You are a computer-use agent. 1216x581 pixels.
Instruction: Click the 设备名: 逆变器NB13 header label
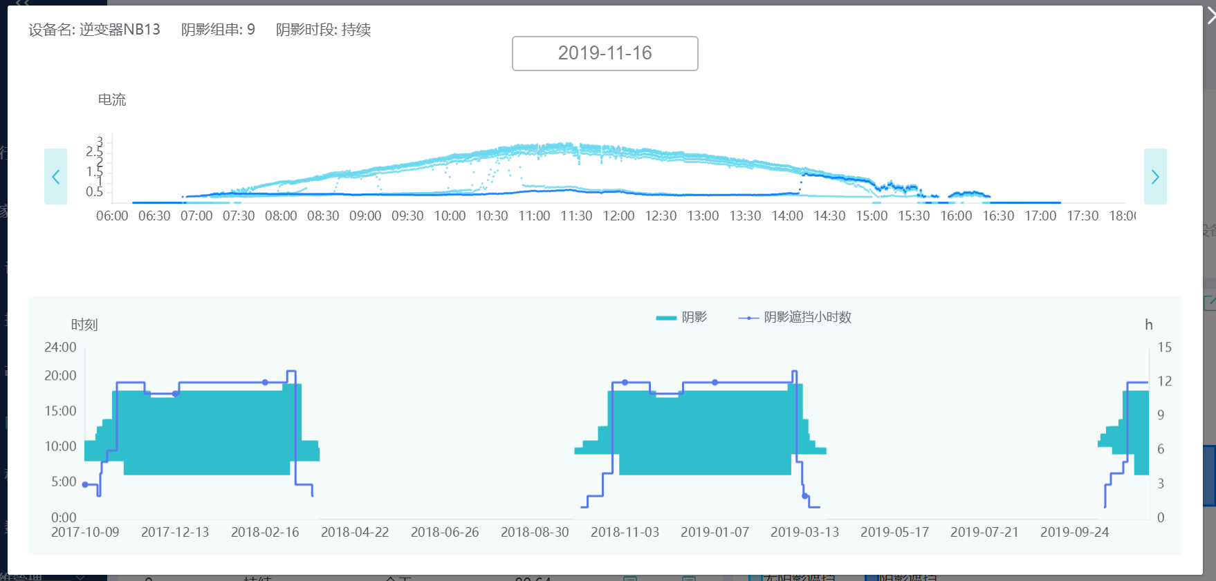click(94, 30)
